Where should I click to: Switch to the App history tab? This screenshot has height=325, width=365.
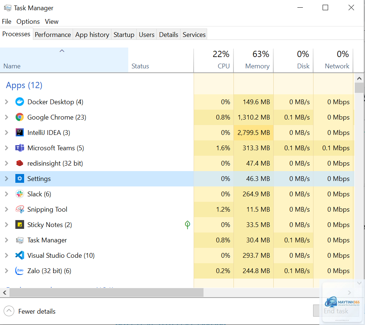[x=92, y=34]
